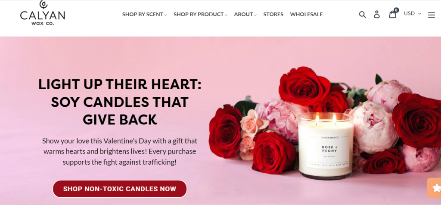
Task: Expand the Shop By Scent menu
Action: tap(145, 14)
